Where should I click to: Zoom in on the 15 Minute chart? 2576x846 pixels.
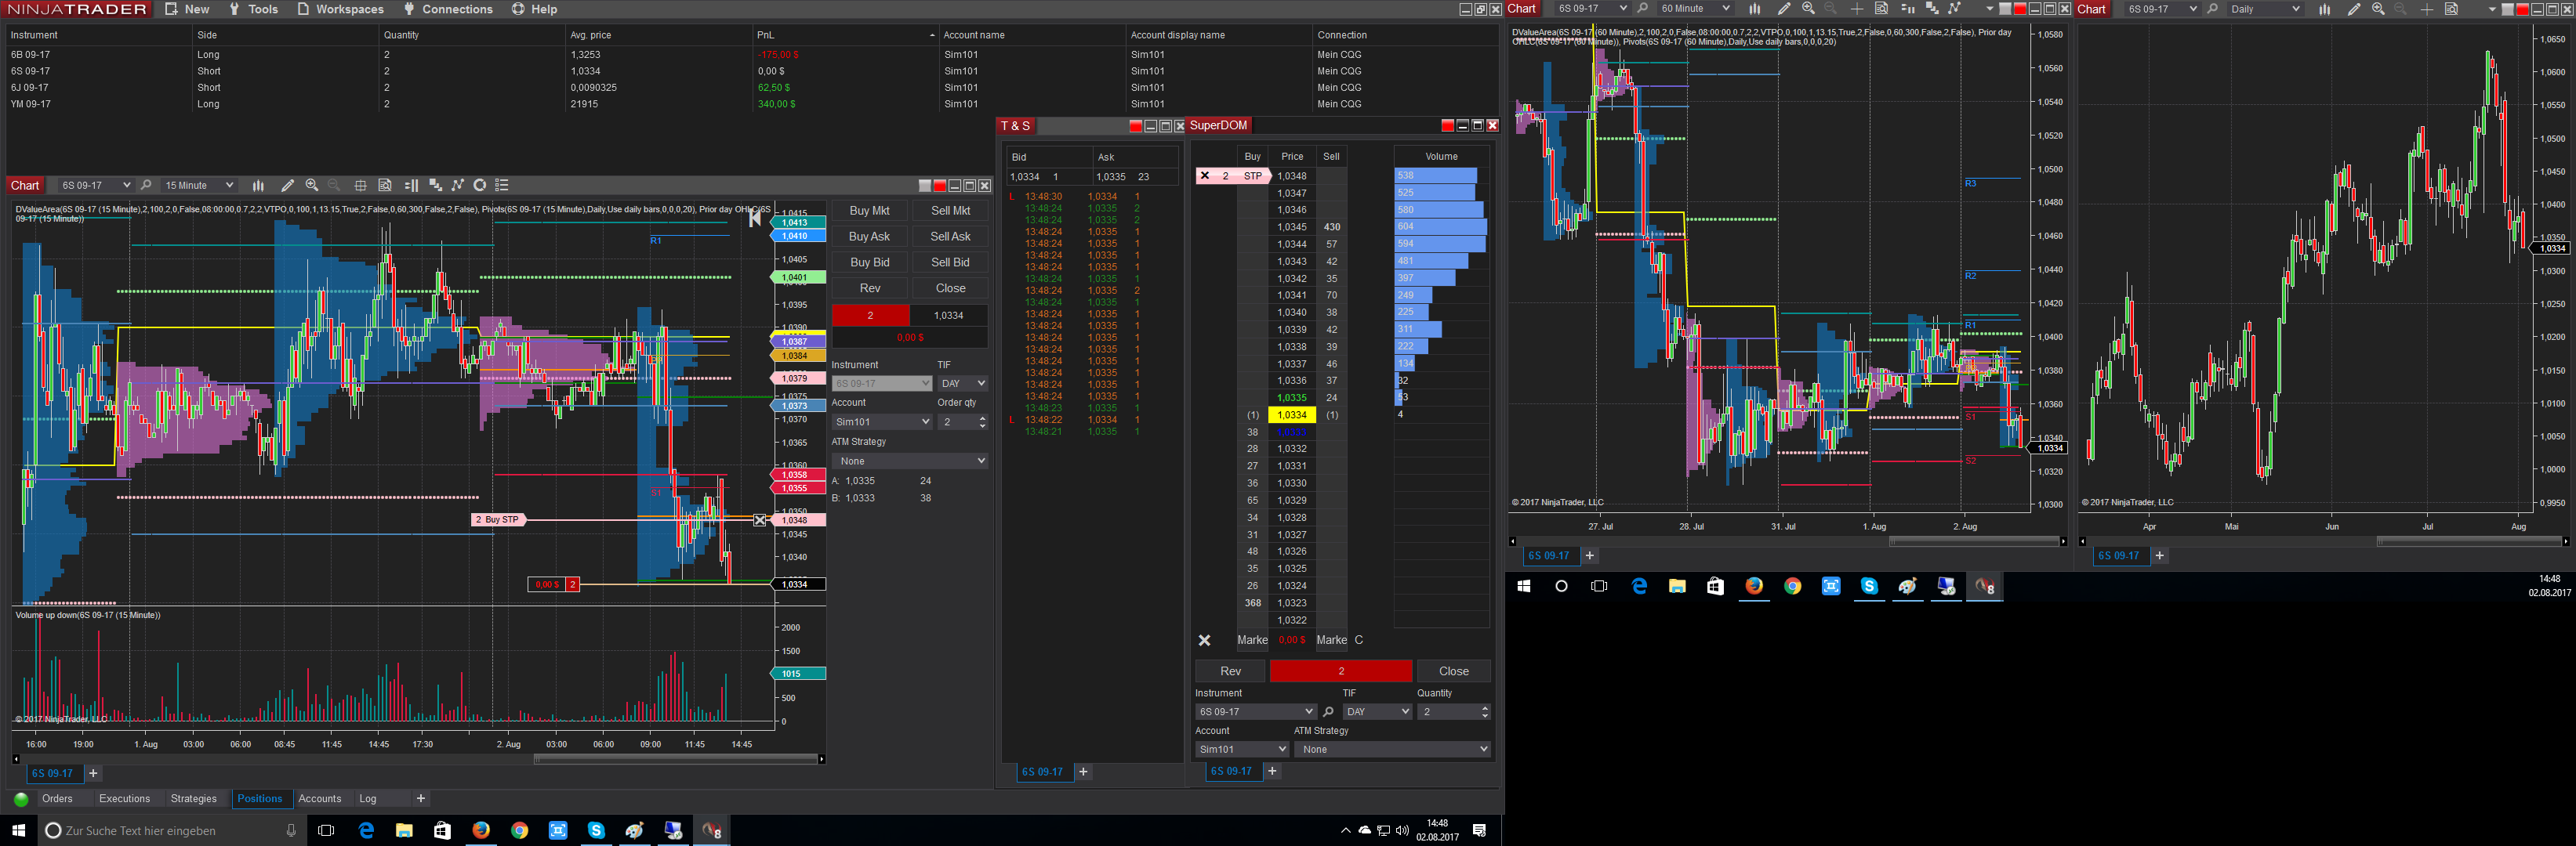click(312, 185)
